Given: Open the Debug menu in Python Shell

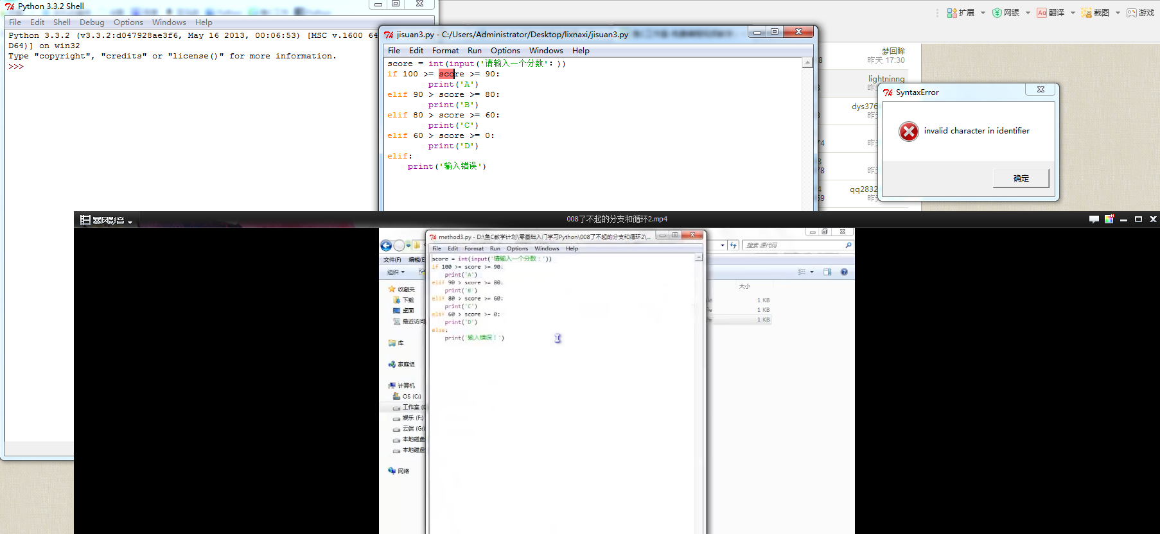Looking at the screenshot, I should click(x=92, y=22).
